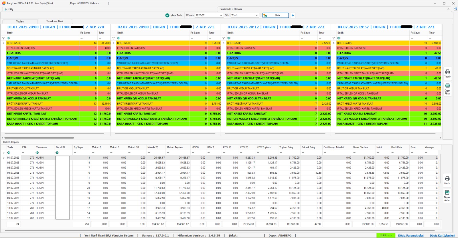Open the Döviz Parametreleri link

tap(411, 235)
